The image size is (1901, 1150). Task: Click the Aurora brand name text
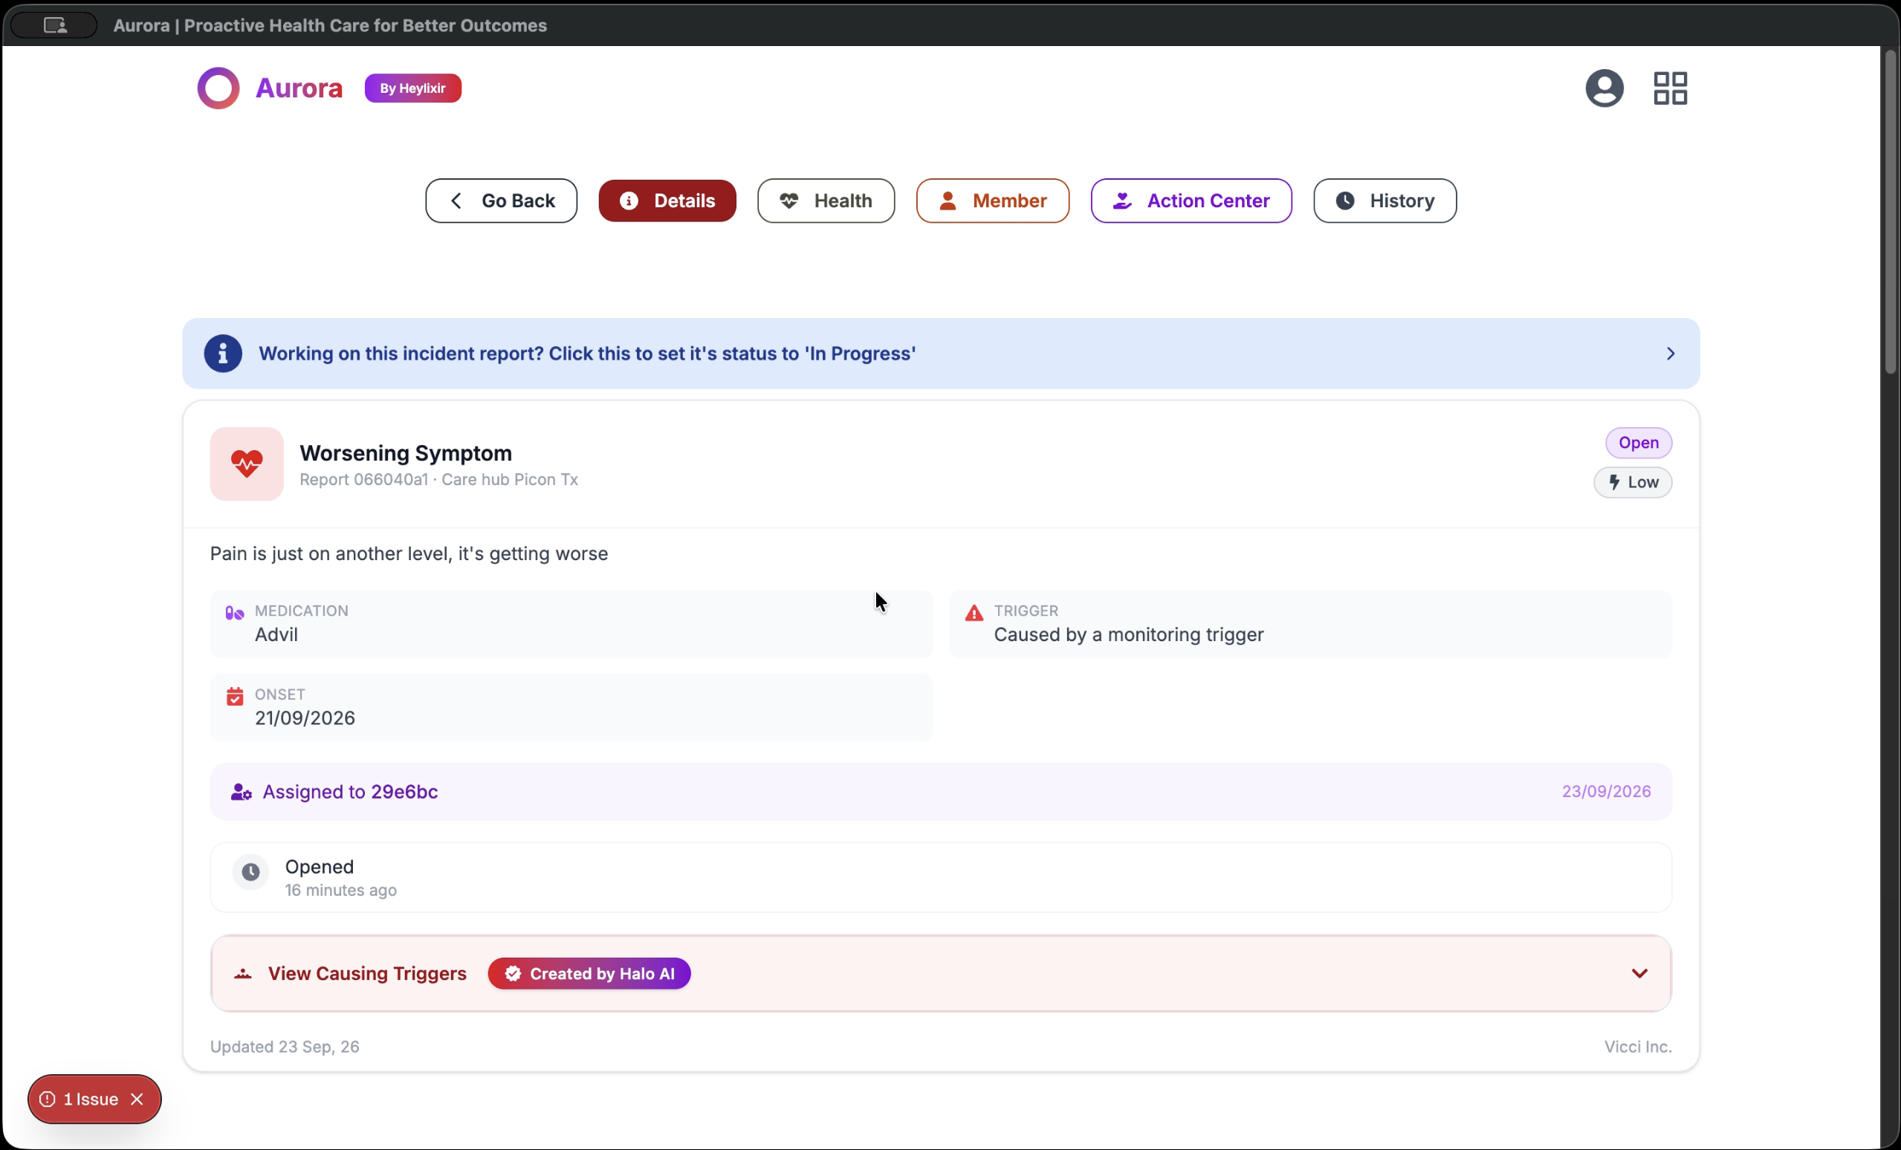[x=299, y=88]
